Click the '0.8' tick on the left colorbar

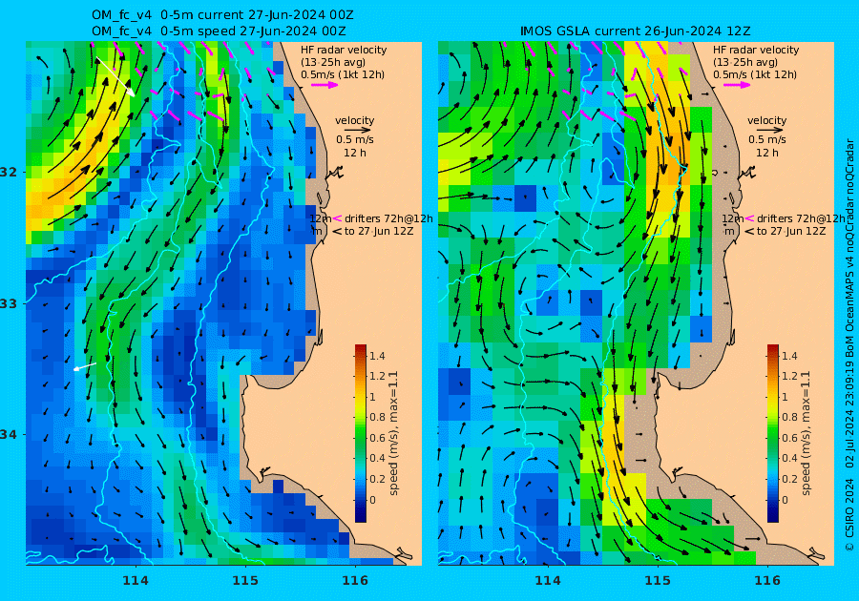(x=377, y=417)
